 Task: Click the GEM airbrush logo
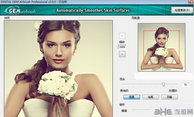pos(20,11)
